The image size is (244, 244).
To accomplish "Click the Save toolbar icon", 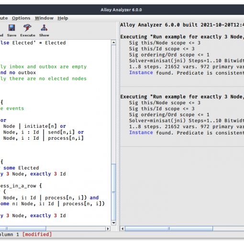I will coord(11,31).
